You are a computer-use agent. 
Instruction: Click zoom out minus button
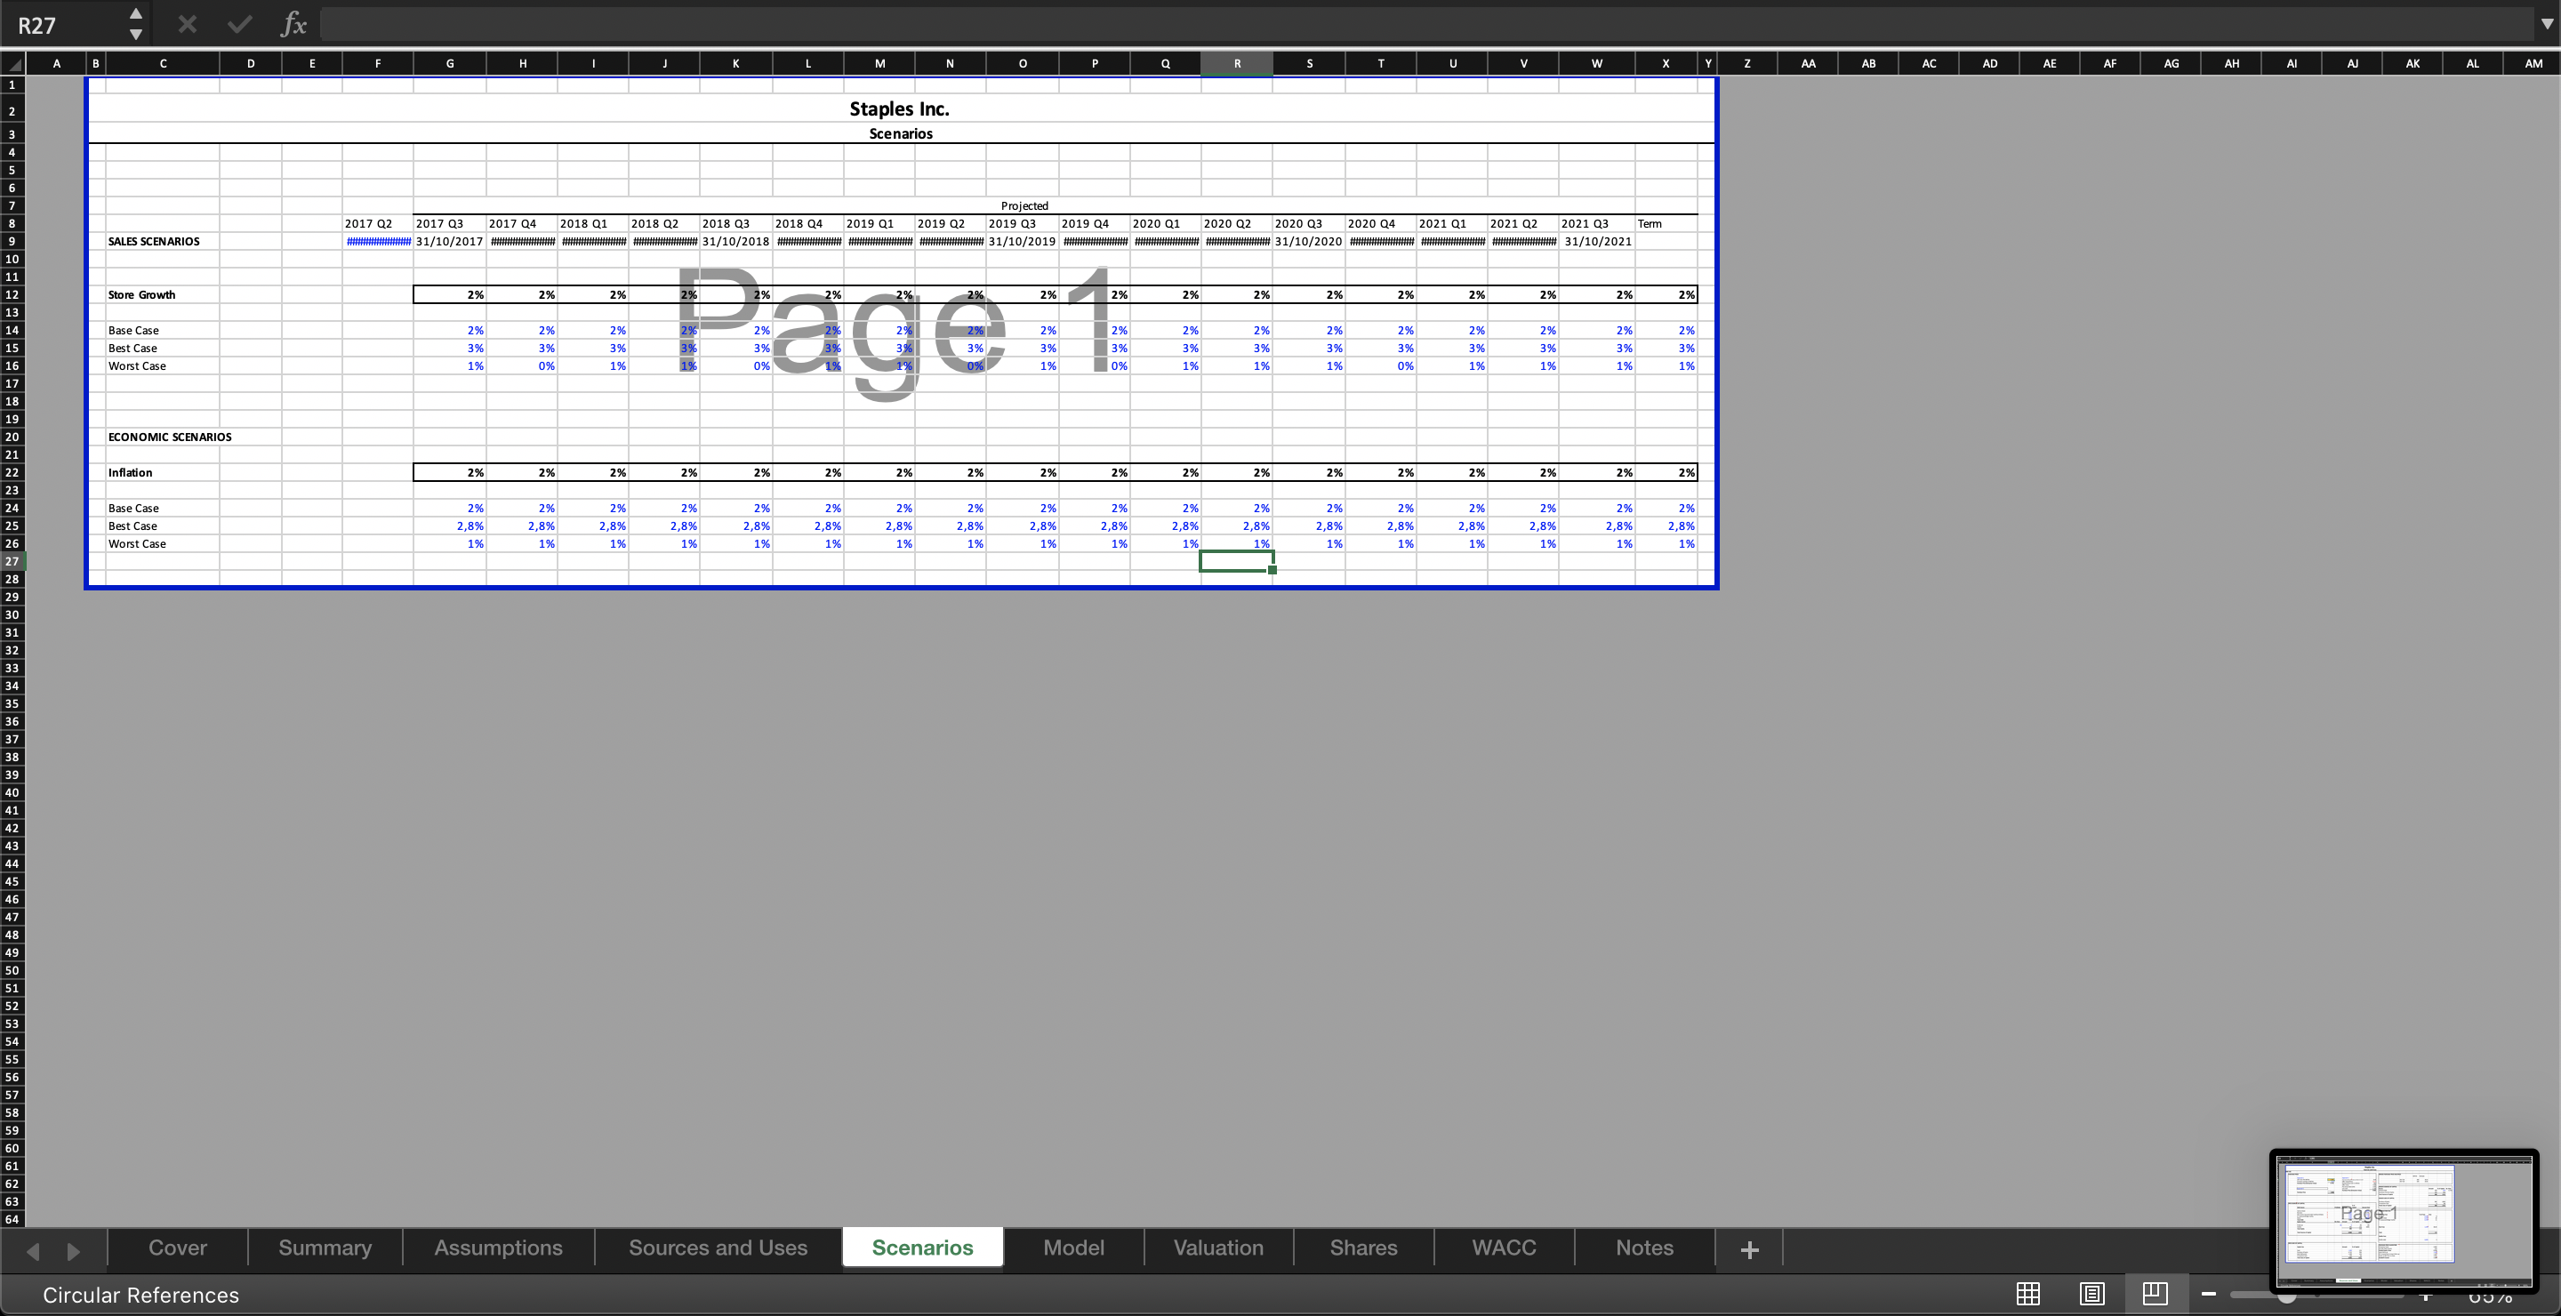tap(2209, 1294)
